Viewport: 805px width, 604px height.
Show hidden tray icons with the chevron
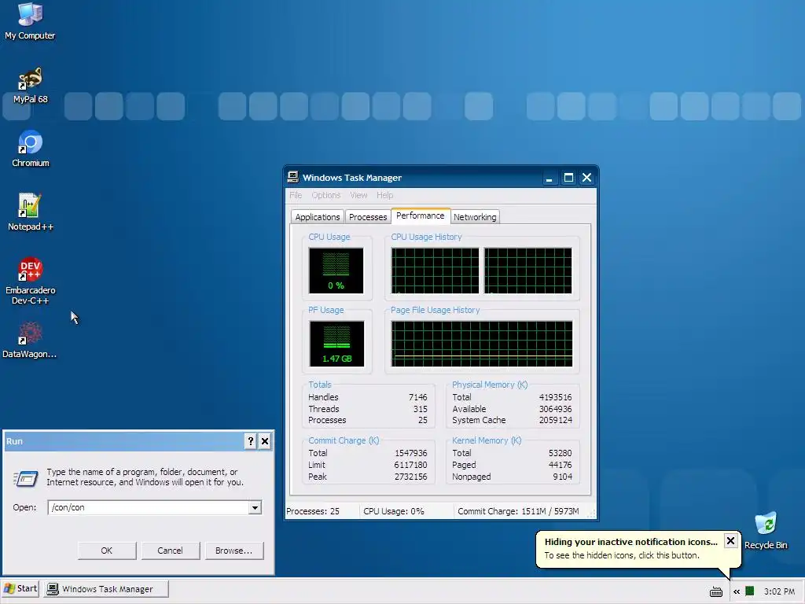pos(736,591)
